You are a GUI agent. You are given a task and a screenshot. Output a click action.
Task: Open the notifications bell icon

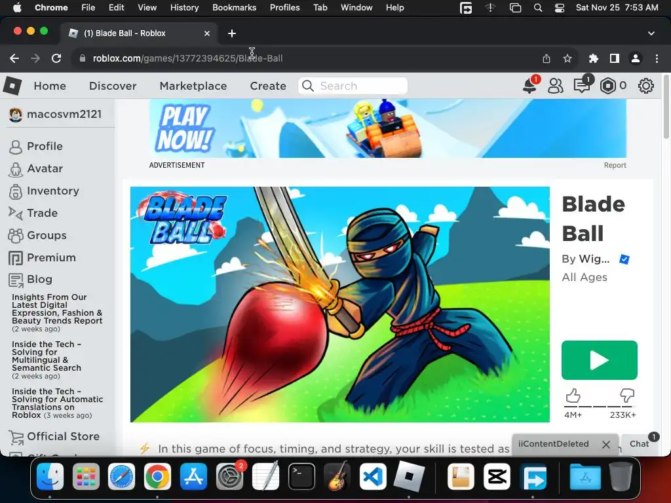529,86
